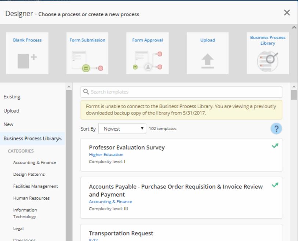Image resolution: width=298 pixels, height=241 pixels.
Task: Open the Higher Education category link
Action: coord(106,155)
